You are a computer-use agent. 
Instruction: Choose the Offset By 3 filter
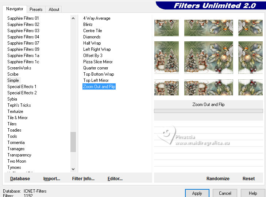93,56
